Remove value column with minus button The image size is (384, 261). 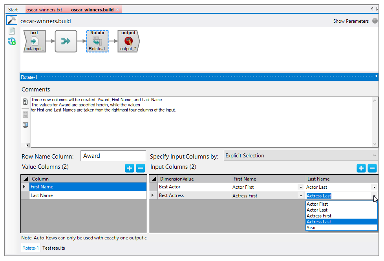(x=141, y=168)
